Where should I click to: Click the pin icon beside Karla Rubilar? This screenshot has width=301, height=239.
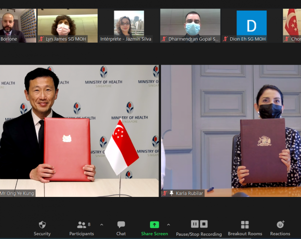point(172,193)
